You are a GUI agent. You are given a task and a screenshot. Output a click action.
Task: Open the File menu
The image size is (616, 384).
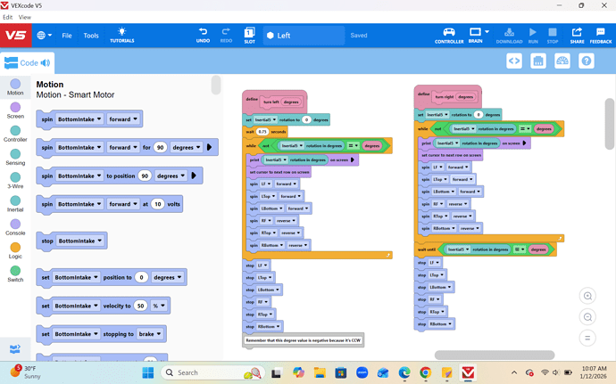(67, 36)
